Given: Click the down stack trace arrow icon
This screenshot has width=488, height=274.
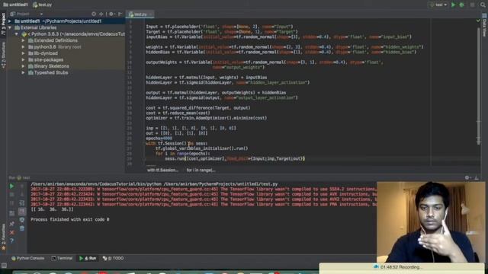Looking at the screenshot, I should (x=22, y=195).
